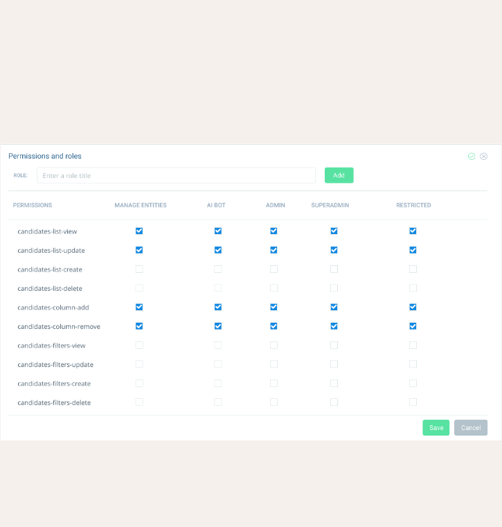Enable candidates-filters-update for AI Bot
This screenshot has width=502, height=527.
pyautogui.click(x=217, y=364)
